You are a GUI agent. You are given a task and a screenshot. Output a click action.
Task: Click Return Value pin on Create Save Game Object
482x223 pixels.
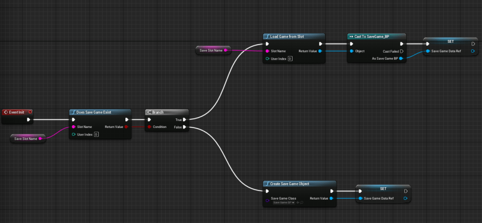click(332, 198)
